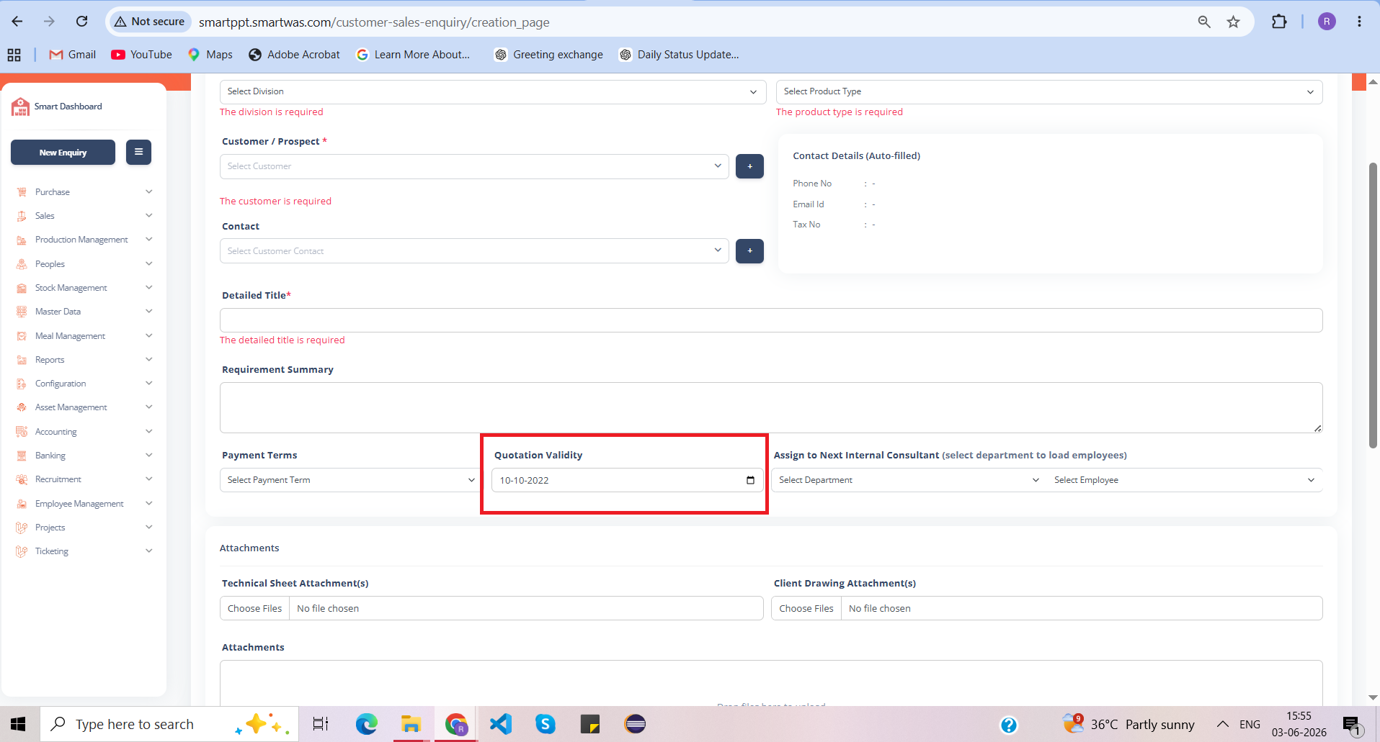Click the Requirement Summary text area
The image size is (1380, 742).
pyautogui.click(x=771, y=407)
